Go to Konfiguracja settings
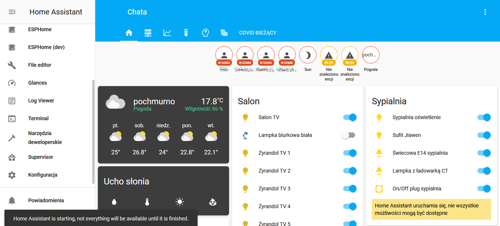Image resolution: width=500 pixels, height=226 pixels. pos(43,175)
